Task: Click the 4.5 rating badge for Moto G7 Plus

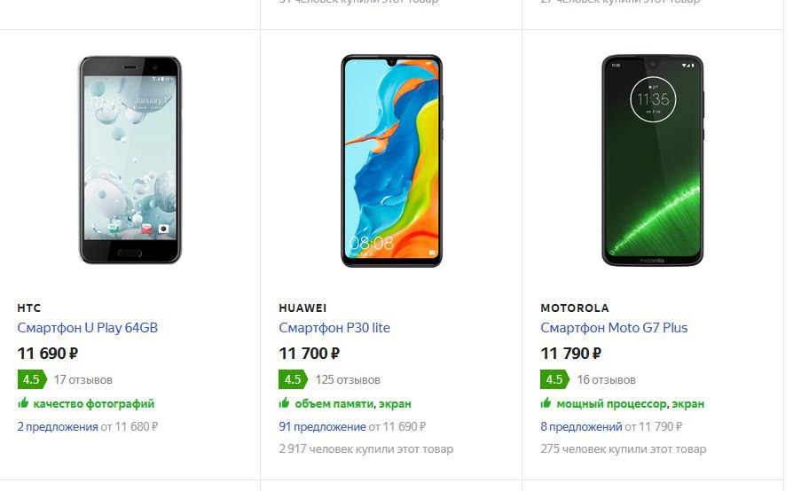Action: pyautogui.click(x=555, y=379)
